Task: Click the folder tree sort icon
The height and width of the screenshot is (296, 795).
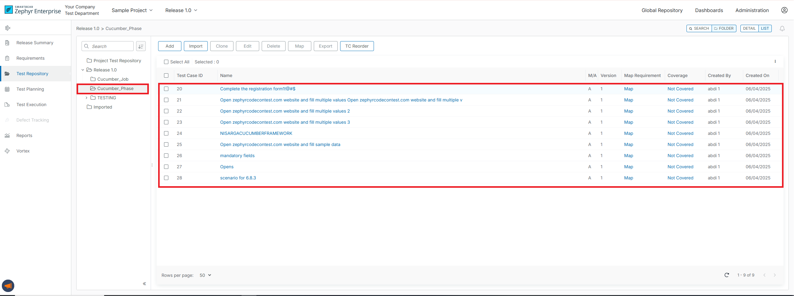Action: tap(141, 46)
